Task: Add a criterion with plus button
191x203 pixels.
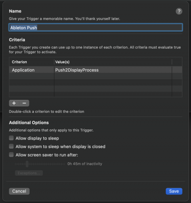Action: click(x=14, y=103)
